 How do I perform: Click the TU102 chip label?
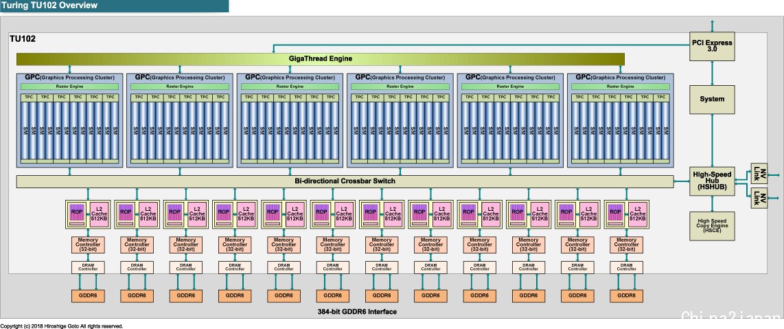[x=23, y=38]
